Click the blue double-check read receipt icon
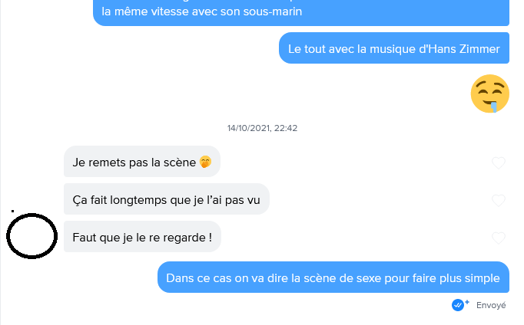Screen dimensions: 524x325 coord(460,304)
